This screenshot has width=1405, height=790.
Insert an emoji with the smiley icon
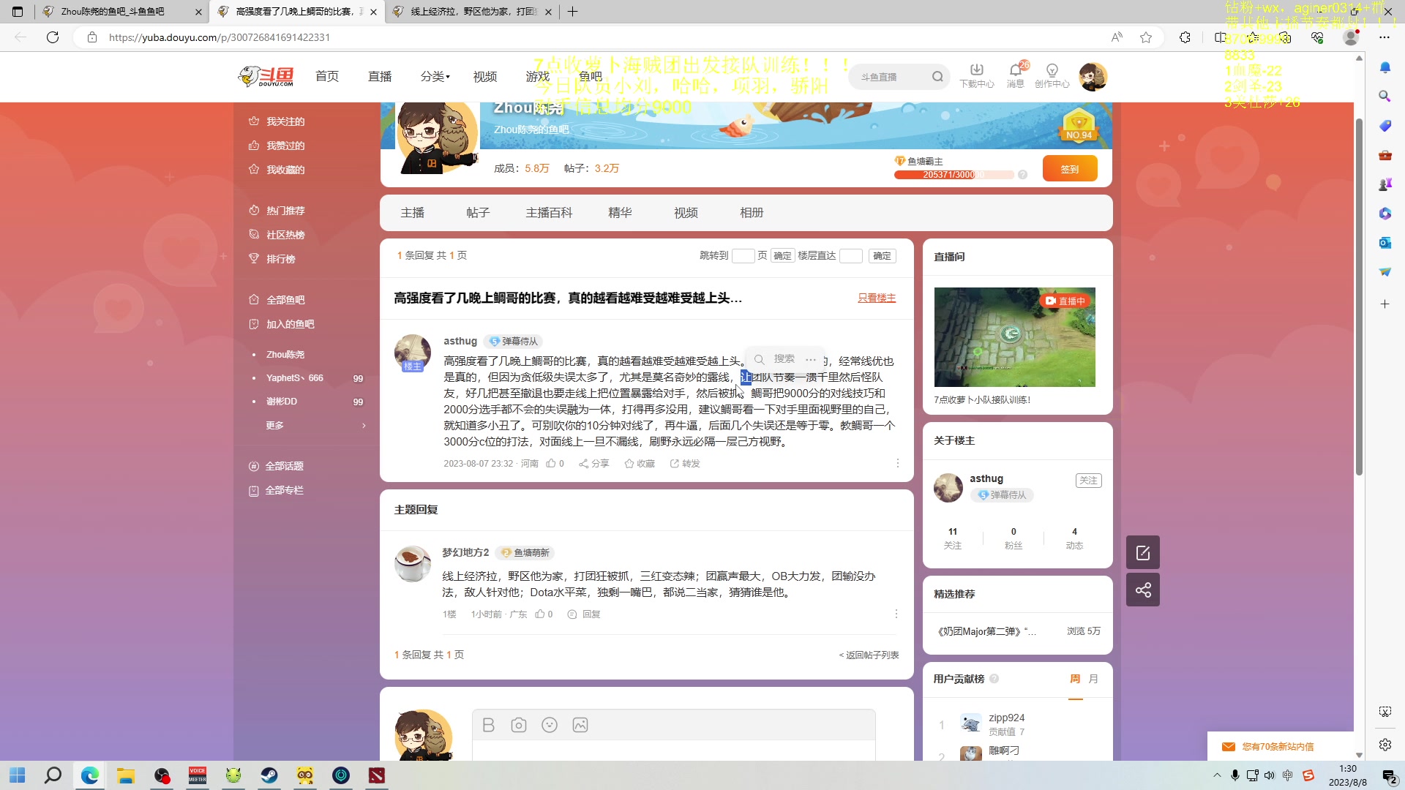[x=550, y=725]
